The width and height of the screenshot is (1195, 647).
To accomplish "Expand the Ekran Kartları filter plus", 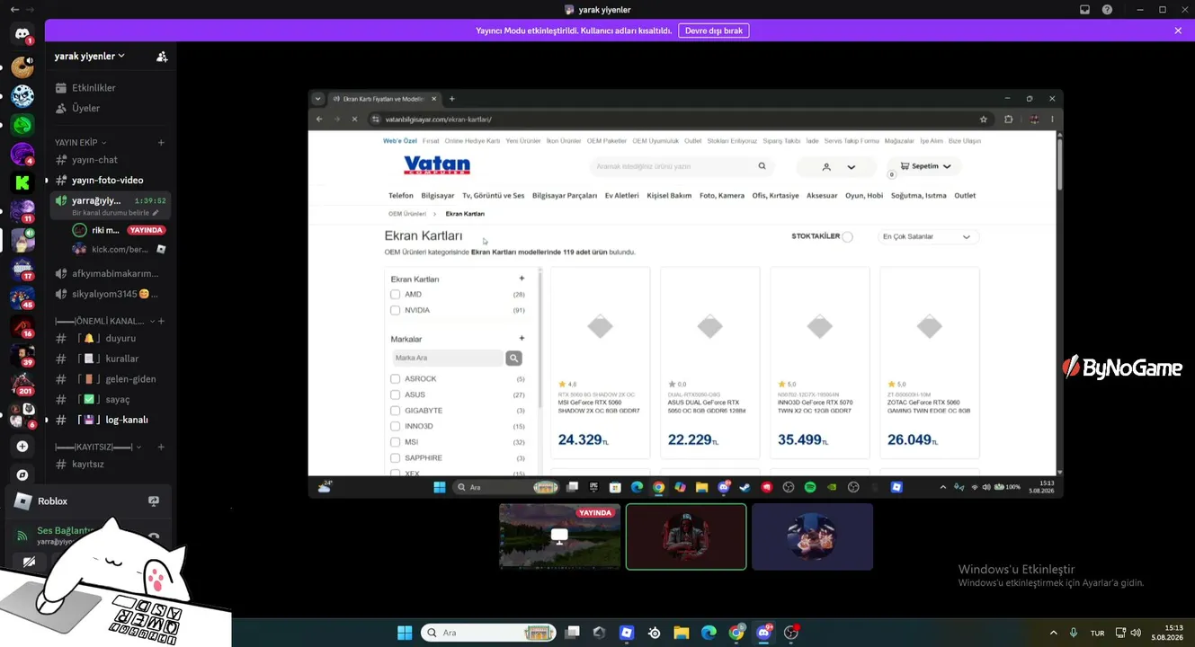I will click(522, 279).
